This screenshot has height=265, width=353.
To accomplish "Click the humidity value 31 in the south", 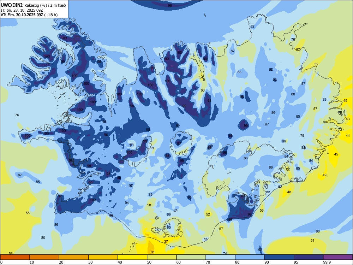I will point(153,252).
